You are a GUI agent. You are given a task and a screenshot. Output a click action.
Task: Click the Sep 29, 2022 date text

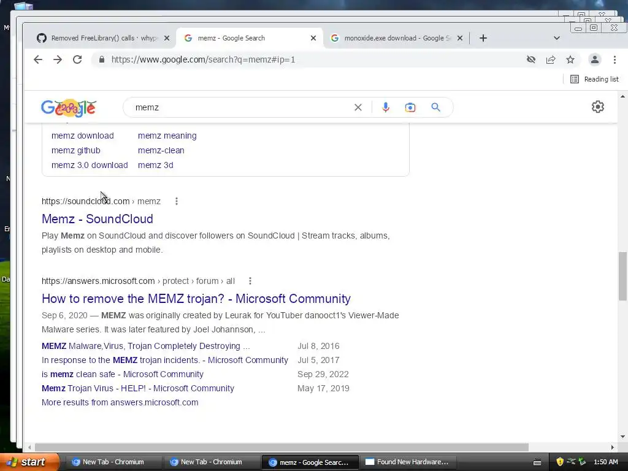click(323, 374)
